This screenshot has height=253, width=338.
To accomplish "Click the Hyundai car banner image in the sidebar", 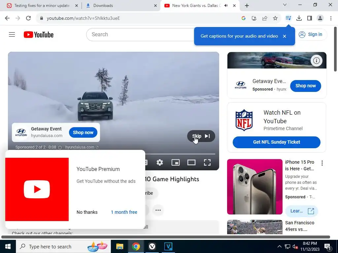I will pos(277,60).
